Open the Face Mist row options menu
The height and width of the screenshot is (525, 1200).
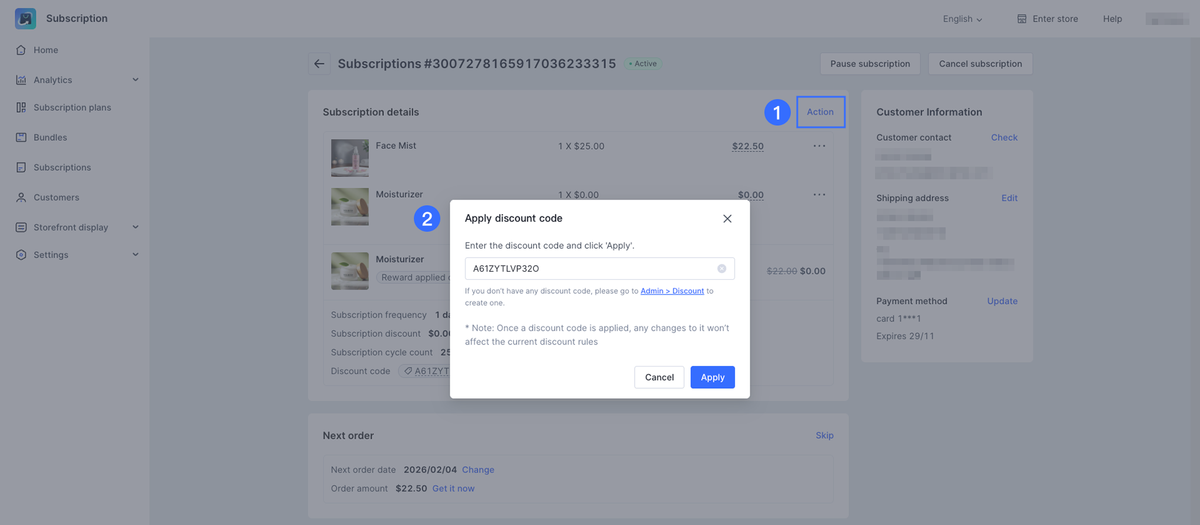pyautogui.click(x=819, y=146)
